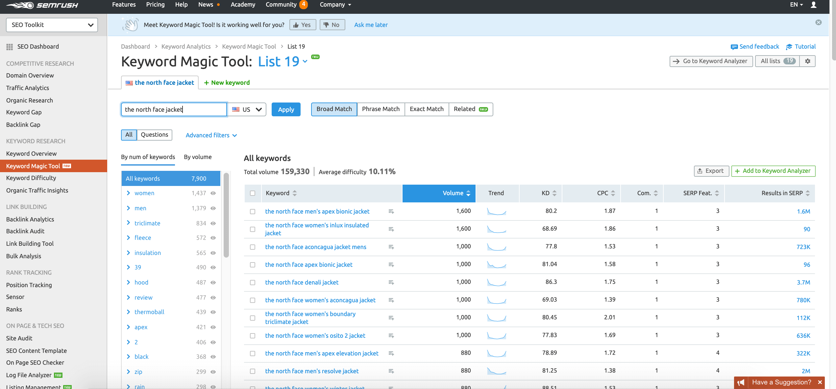
Task: Open Keyword Difficulty in sidebar
Action: pos(31,178)
